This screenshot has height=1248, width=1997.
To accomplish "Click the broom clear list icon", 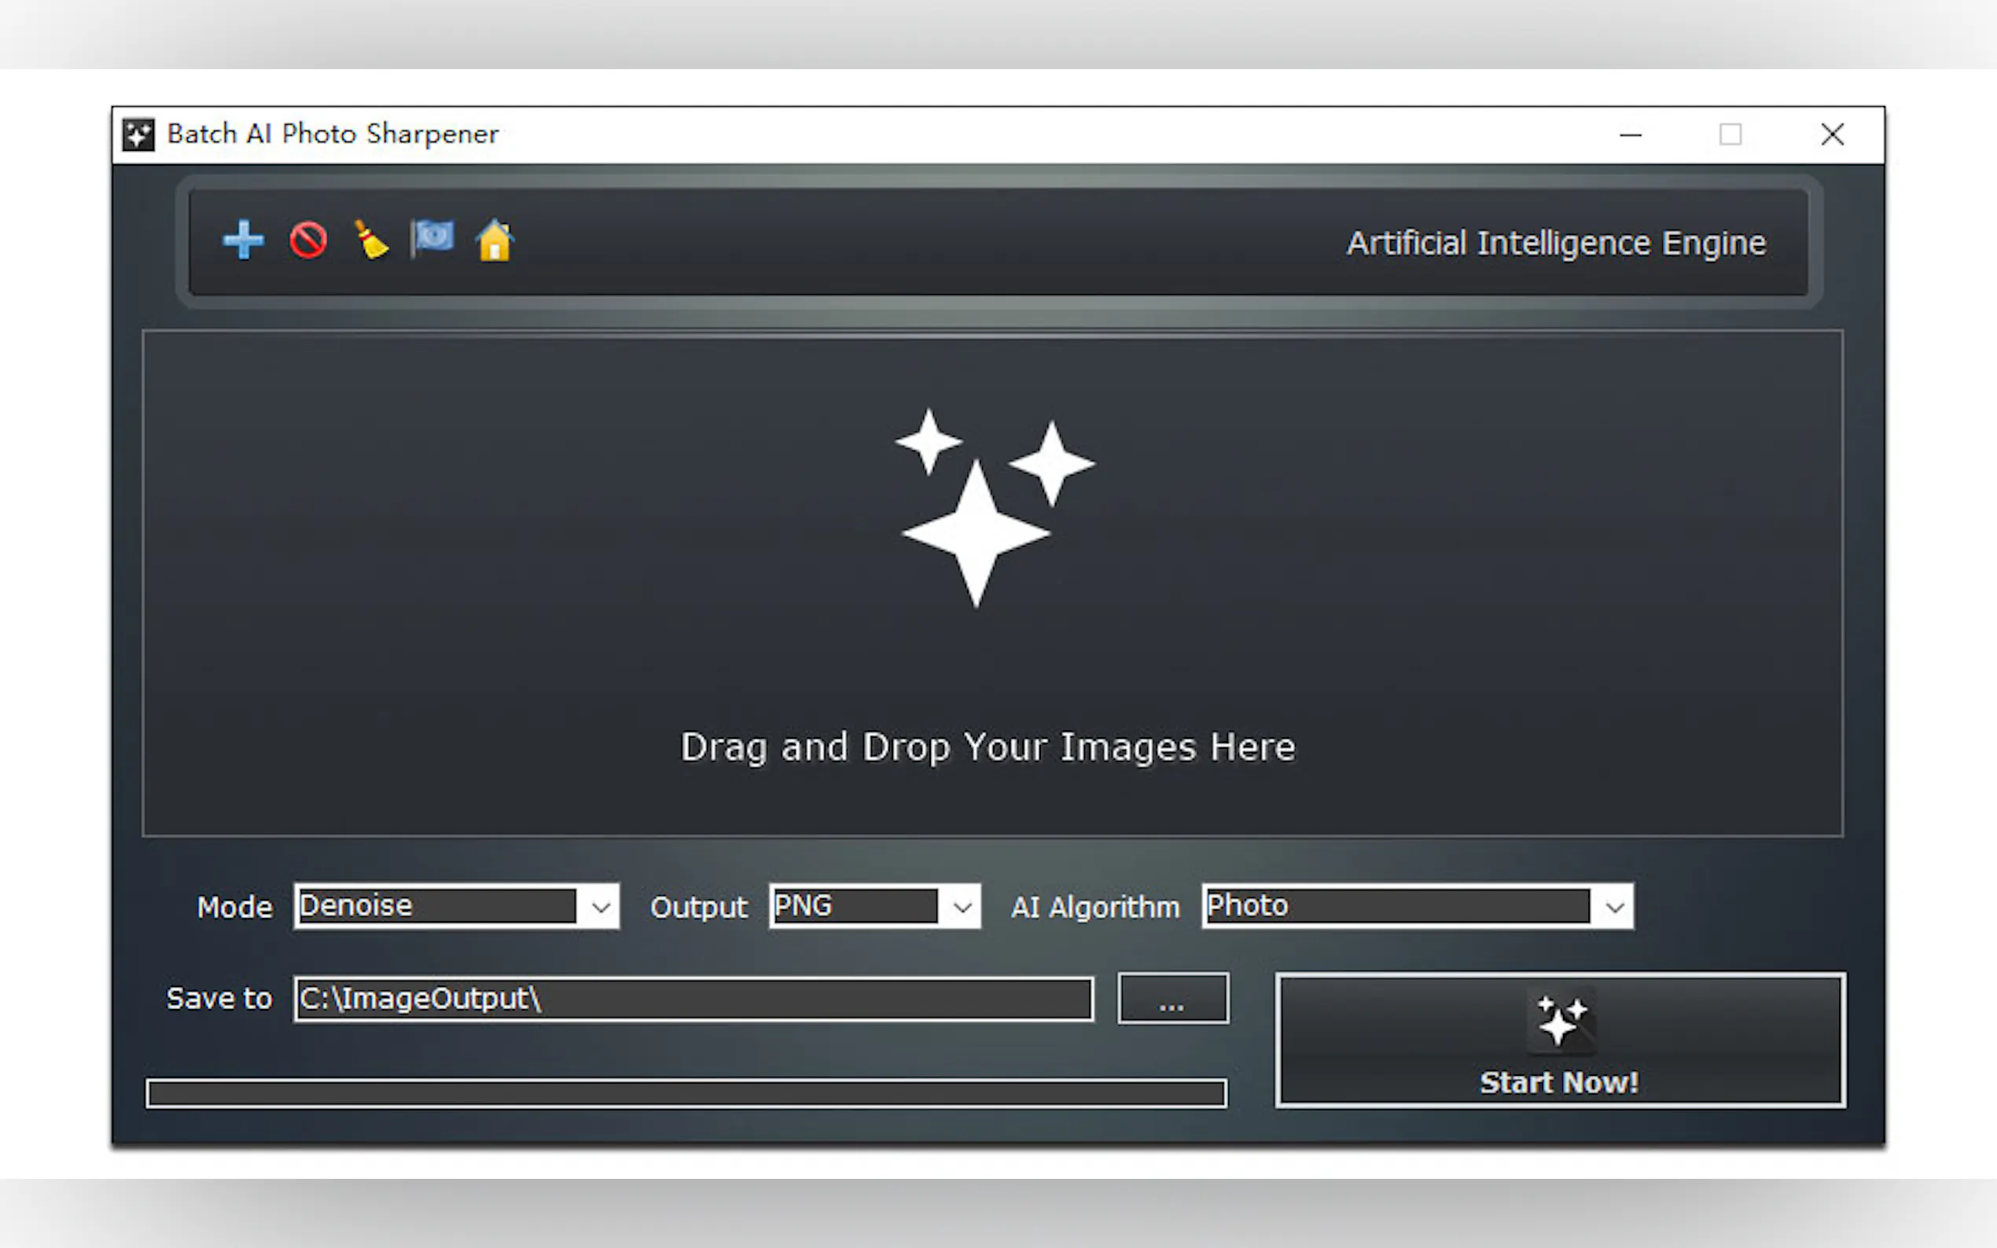I will tap(370, 240).
